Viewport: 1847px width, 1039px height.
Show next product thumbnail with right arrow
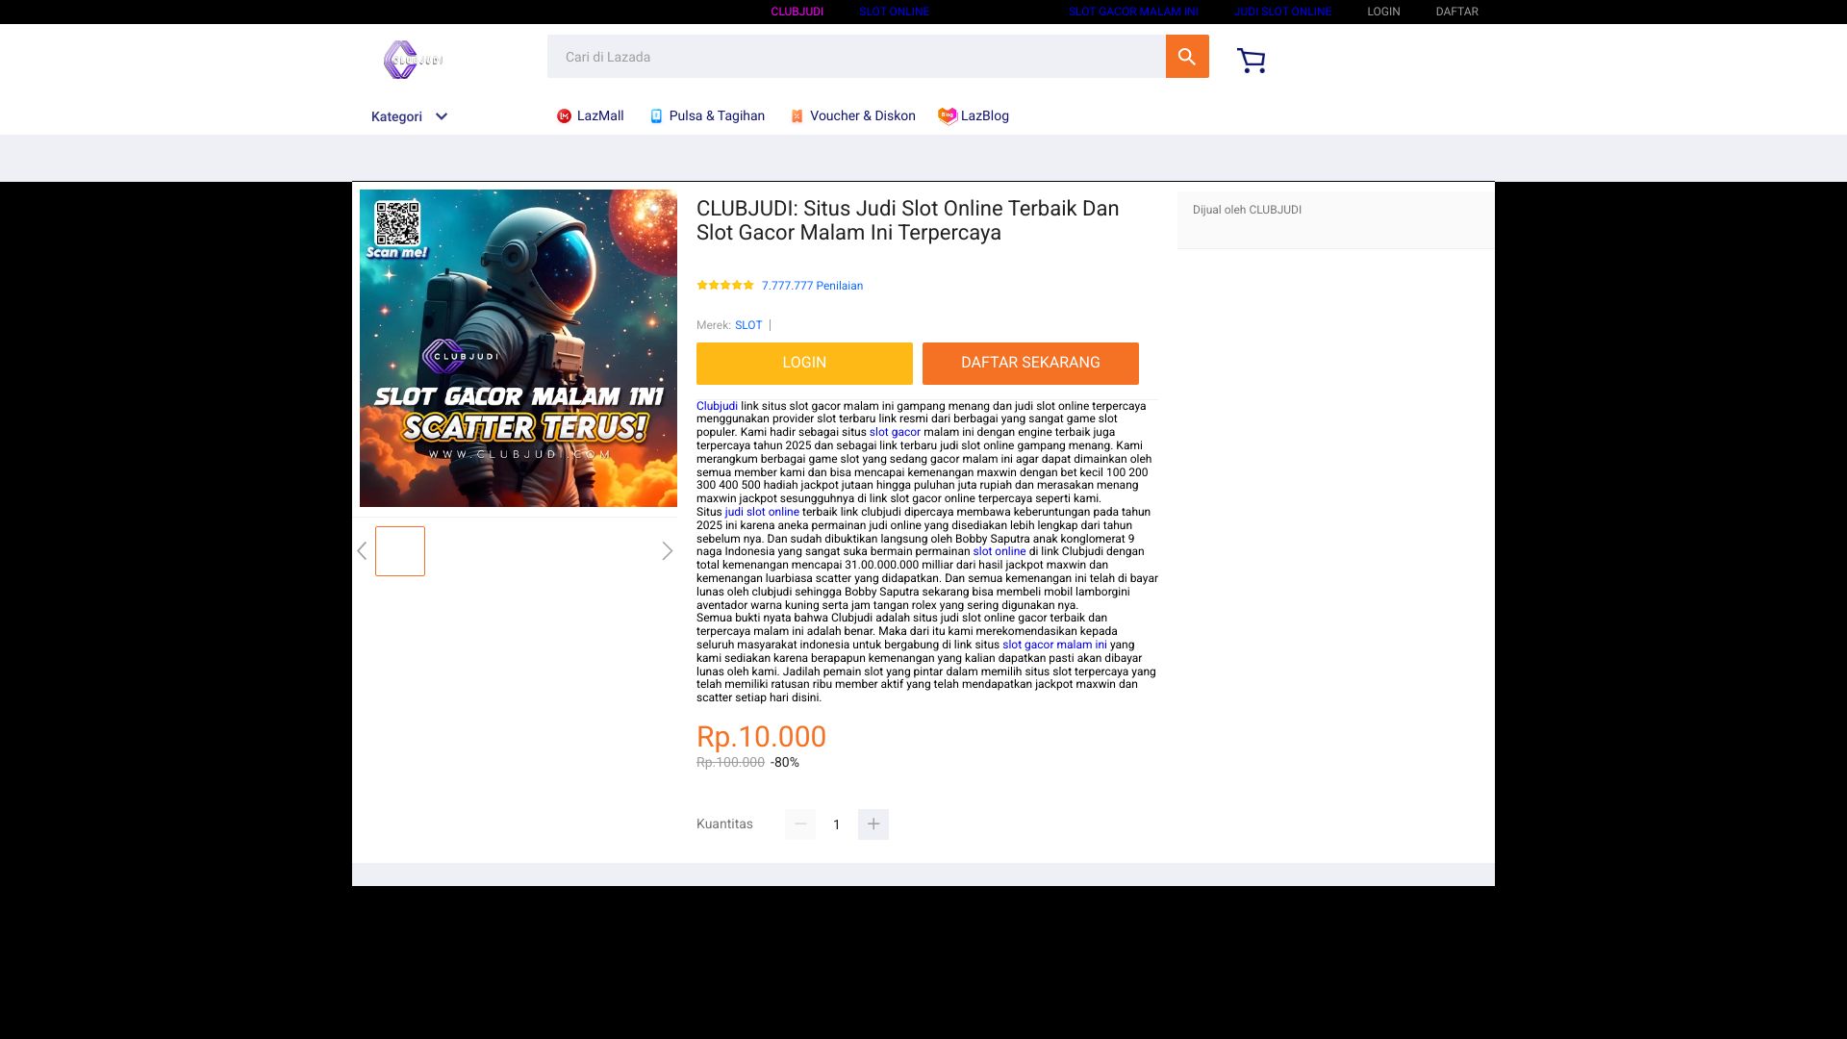point(667,551)
